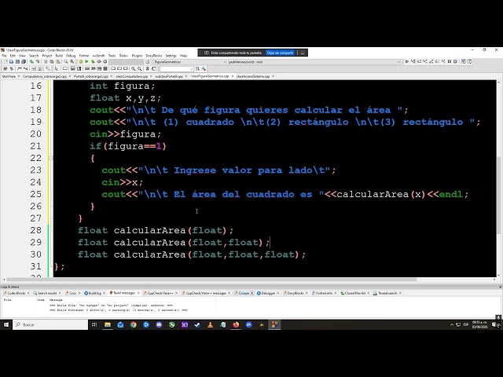The width and height of the screenshot is (503, 377).
Task: Switch to the Start here tab
Action: 9,76
